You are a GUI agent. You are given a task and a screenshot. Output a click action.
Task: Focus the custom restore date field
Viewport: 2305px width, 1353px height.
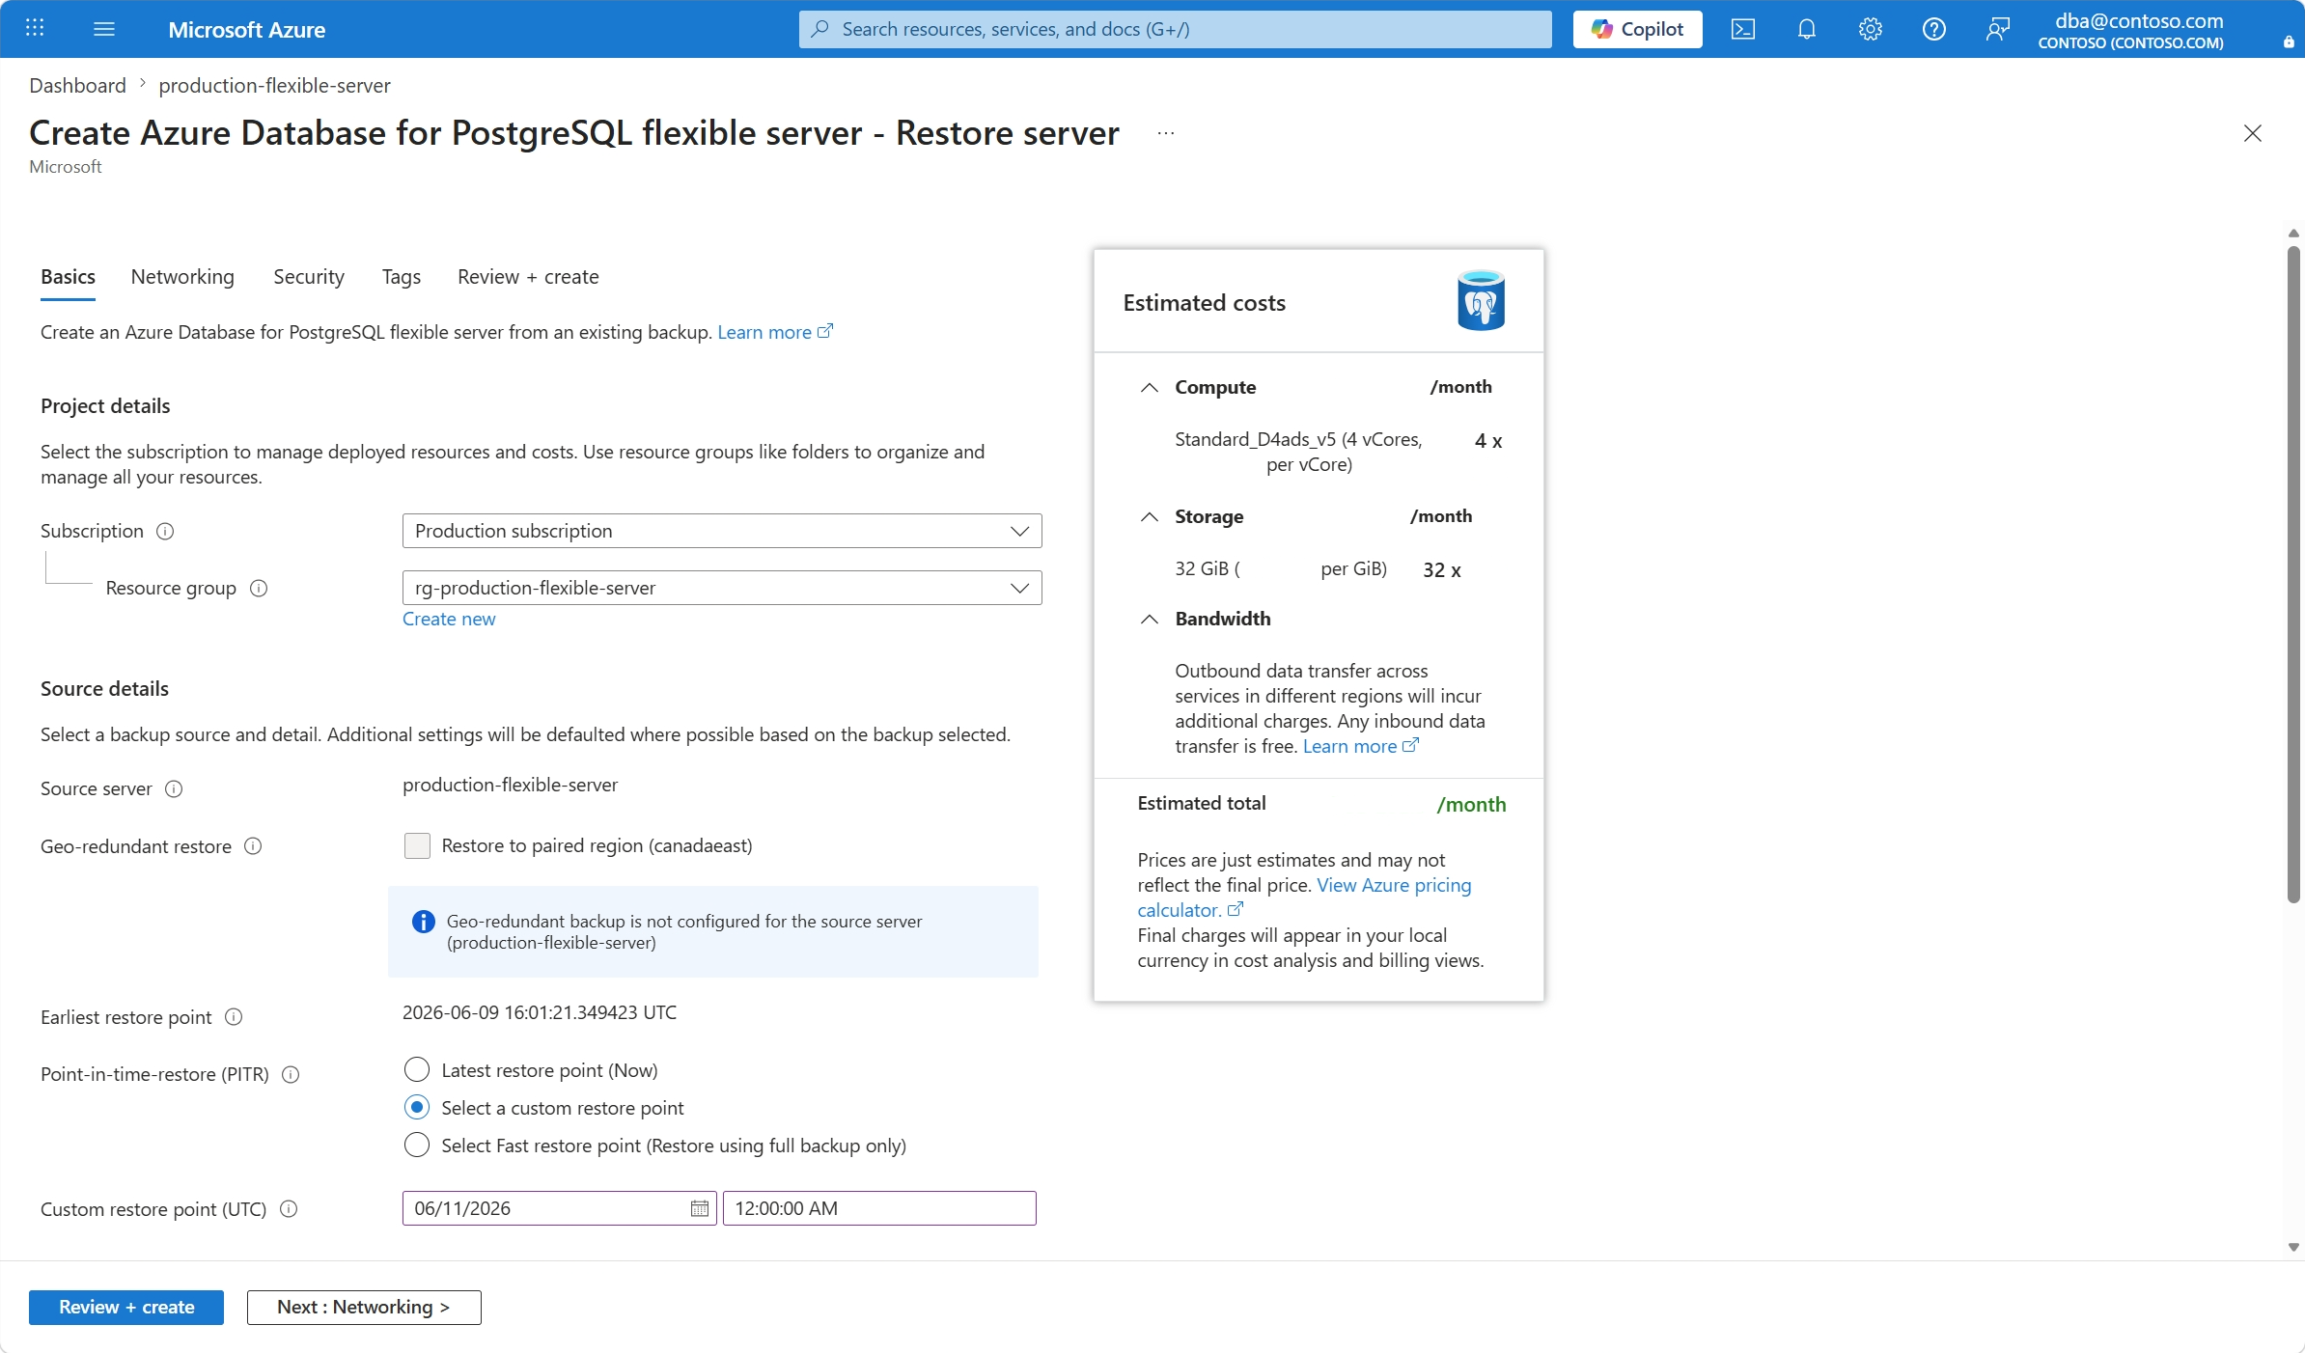pyautogui.click(x=559, y=1208)
